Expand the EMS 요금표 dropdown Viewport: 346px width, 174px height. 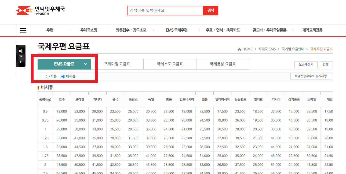[x=64, y=64]
